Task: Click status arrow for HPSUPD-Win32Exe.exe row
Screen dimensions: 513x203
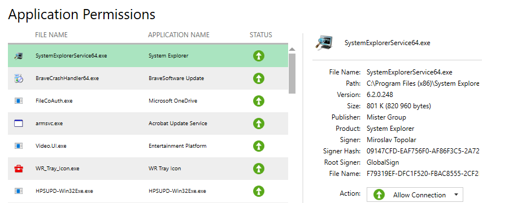Action: pyautogui.click(x=258, y=191)
